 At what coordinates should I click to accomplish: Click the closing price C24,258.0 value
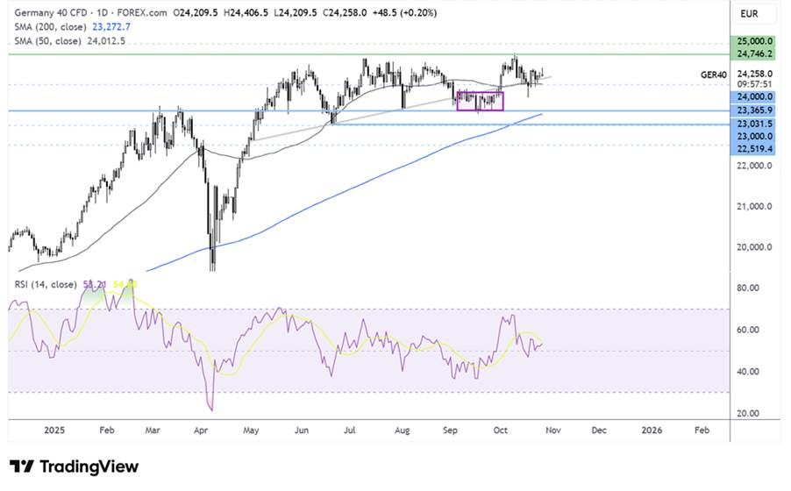click(x=343, y=12)
